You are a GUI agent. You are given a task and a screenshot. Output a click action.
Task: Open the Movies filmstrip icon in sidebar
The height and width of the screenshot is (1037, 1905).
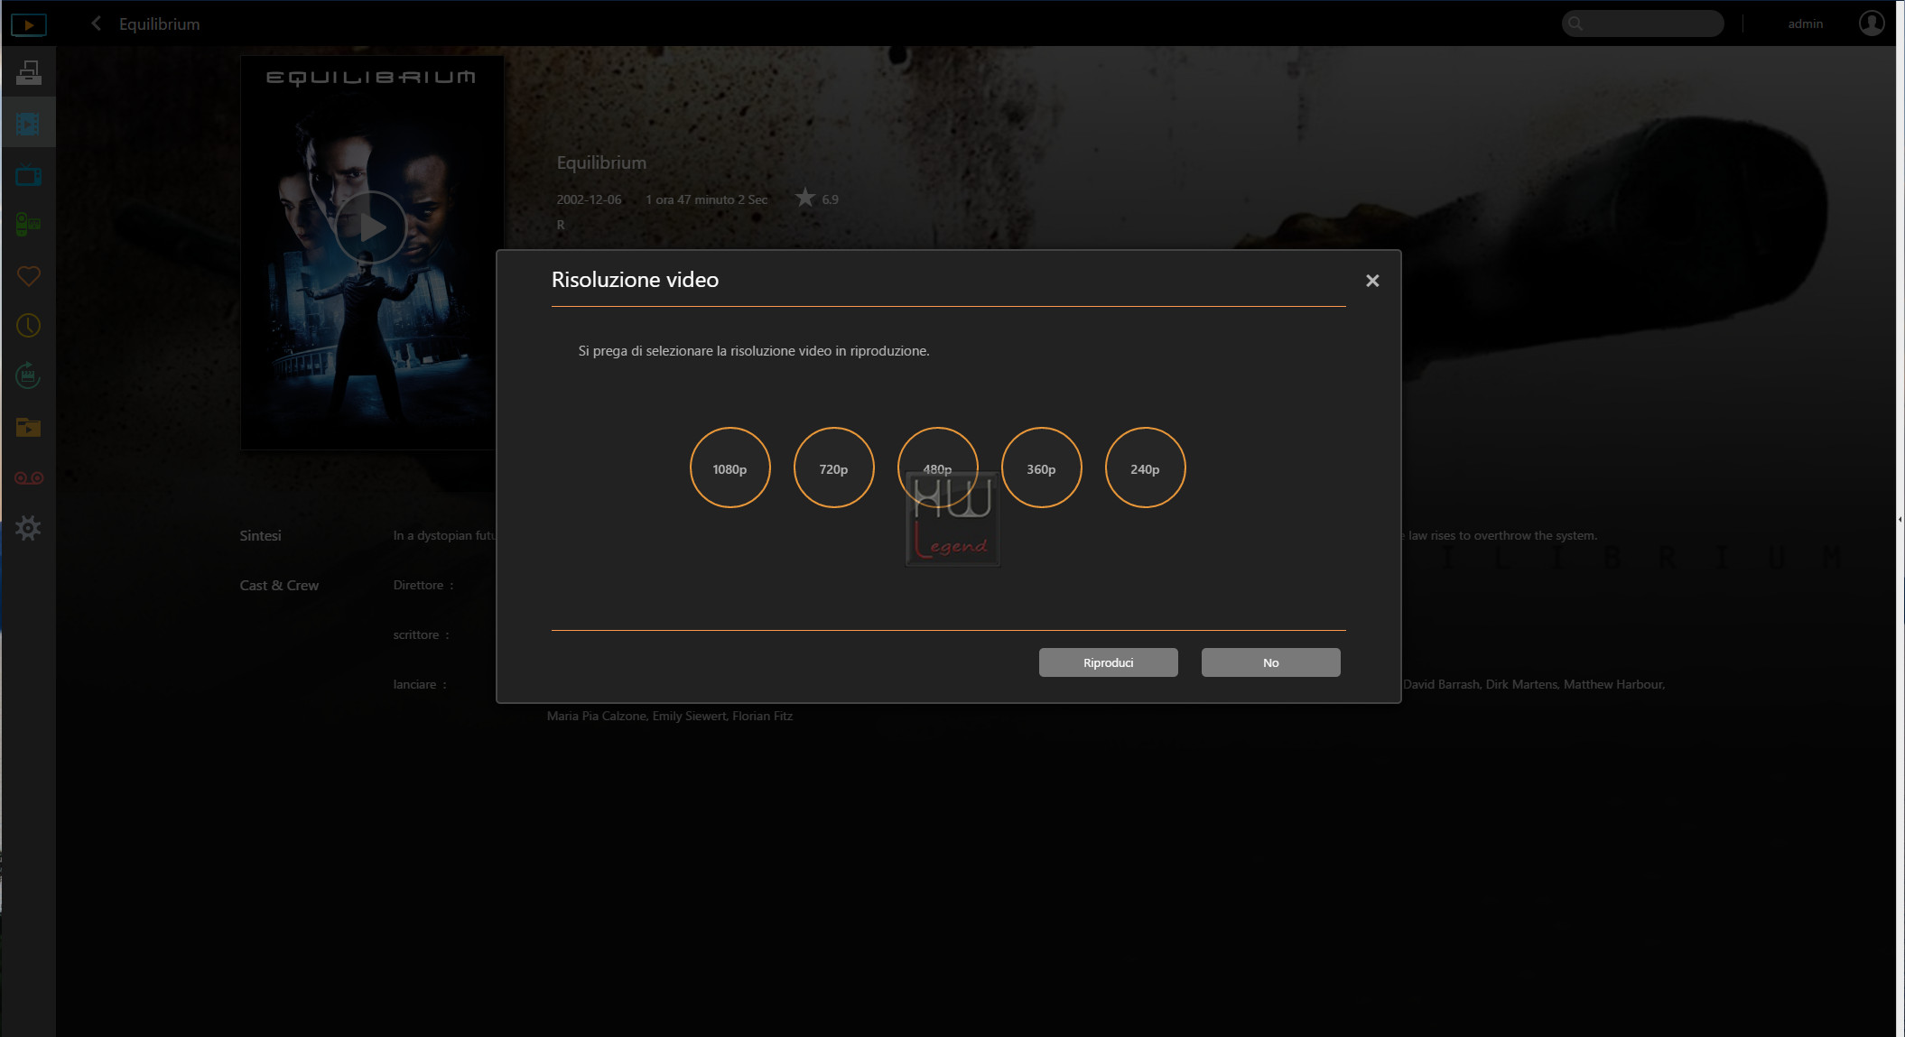coord(28,124)
